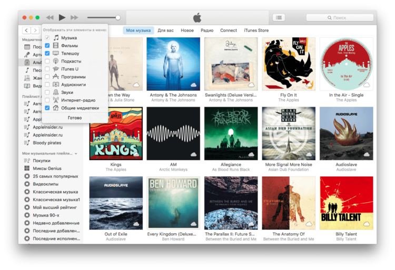Click the Программы apps icon
The width and height of the screenshot is (395, 270).
56,77
